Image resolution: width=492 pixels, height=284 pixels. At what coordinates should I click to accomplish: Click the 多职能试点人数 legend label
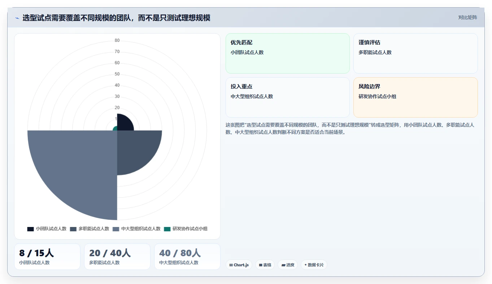click(x=94, y=229)
